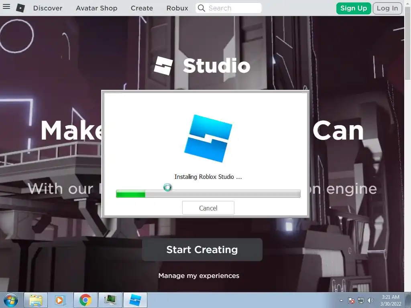Image resolution: width=411 pixels, height=308 pixels.
Task: Click the Log In button
Action: click(x=387, y=8)
